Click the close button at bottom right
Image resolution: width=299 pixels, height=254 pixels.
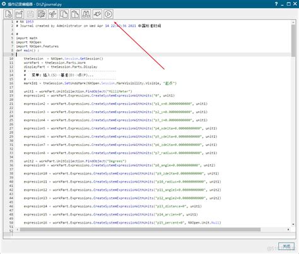tap(286, 246)
